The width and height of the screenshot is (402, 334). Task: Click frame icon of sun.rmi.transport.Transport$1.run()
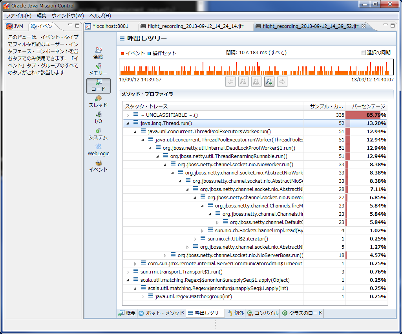click(136, 272)
